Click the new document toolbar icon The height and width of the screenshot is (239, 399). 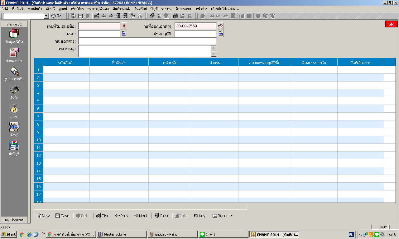point(74,16)
